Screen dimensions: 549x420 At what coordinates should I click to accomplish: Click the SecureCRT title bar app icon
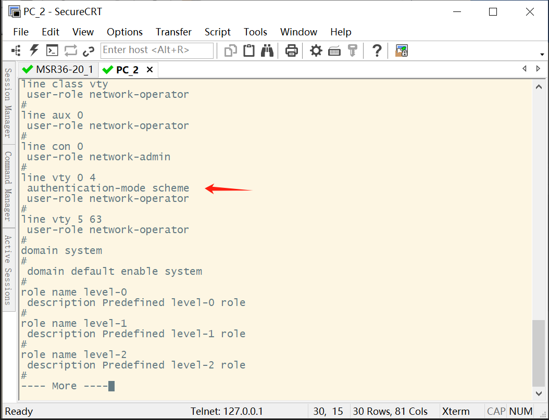click(x=15, y=11)
